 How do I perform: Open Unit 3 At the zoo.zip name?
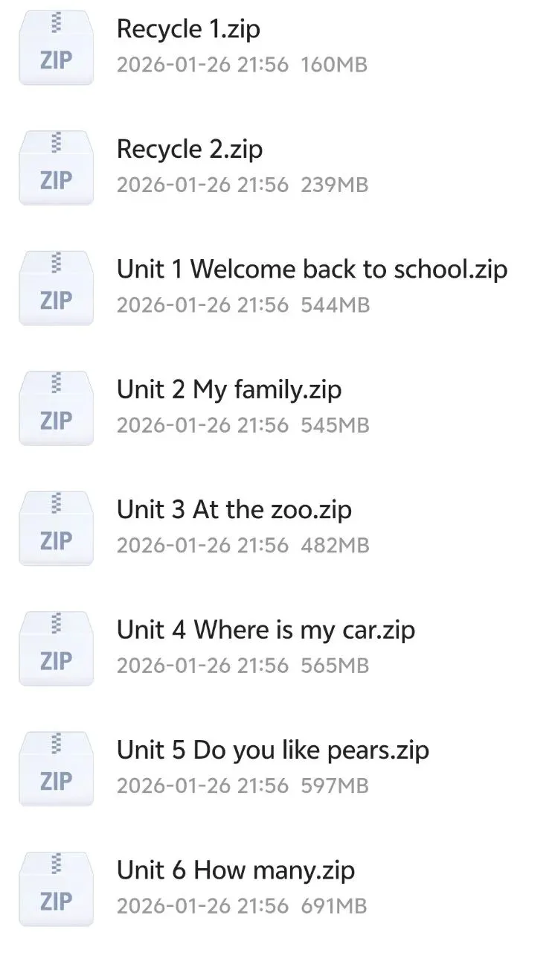click(x=234, y=509)
